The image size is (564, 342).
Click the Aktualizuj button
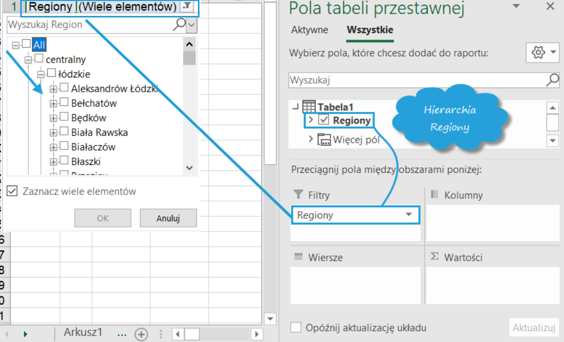[x=534, y=328]
